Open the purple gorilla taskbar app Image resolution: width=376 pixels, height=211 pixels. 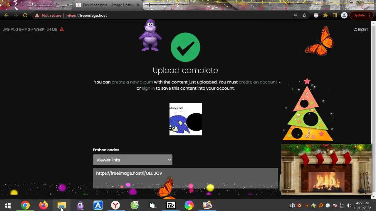[x=80, y=205]
